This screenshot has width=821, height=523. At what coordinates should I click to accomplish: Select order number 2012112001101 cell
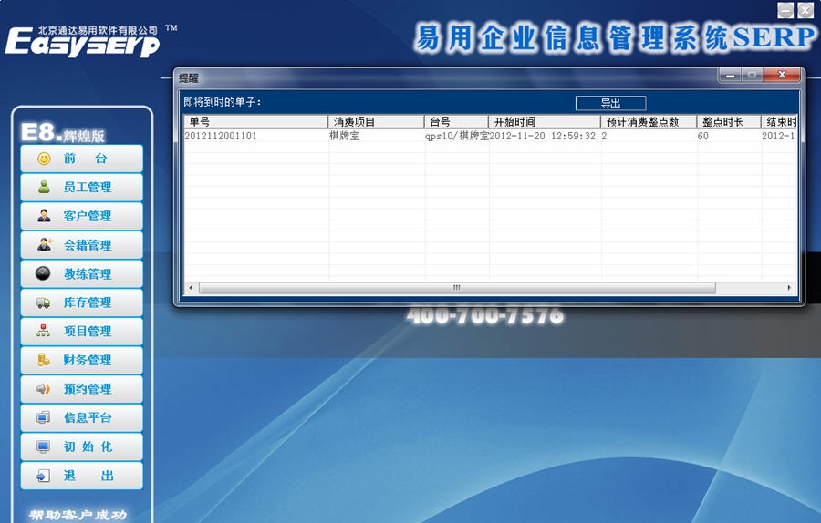tap(256, 136)
